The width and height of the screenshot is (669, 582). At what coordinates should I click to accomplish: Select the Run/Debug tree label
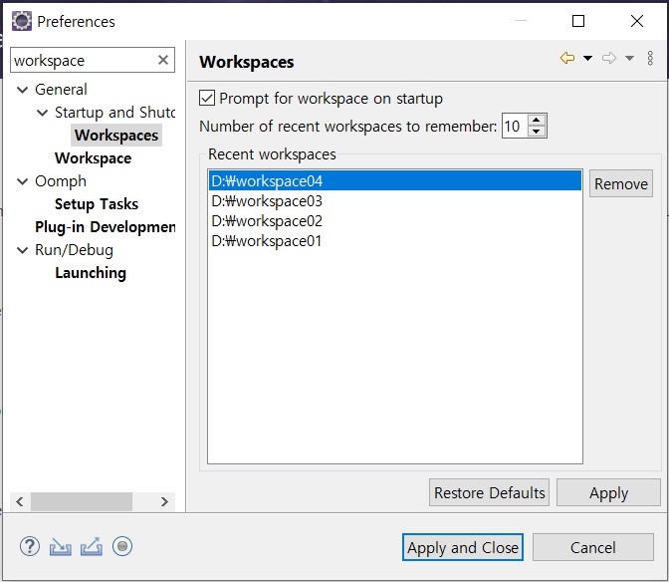tap(74, 250)
